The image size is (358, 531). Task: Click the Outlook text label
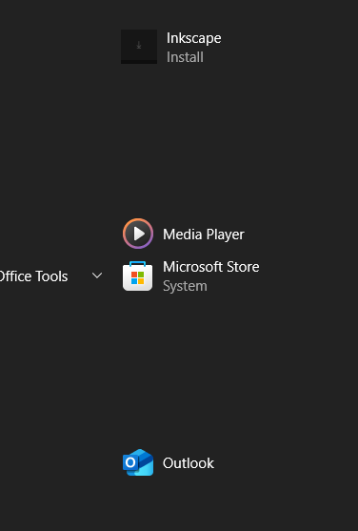[189, 463]
